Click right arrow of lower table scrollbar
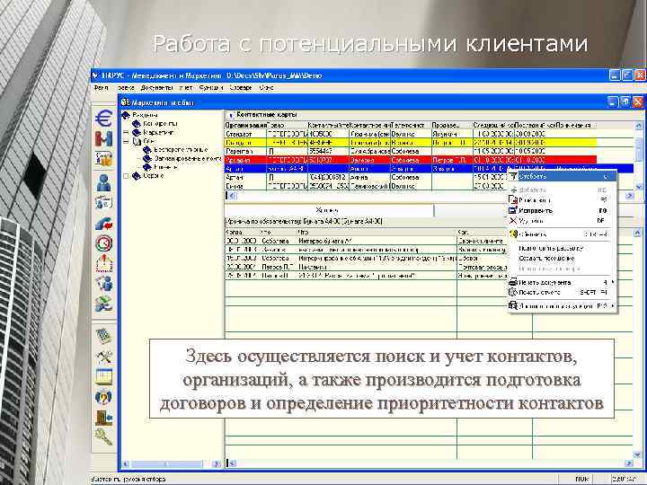The width and height of the screenshot is (647, 485). pos(629,464)
